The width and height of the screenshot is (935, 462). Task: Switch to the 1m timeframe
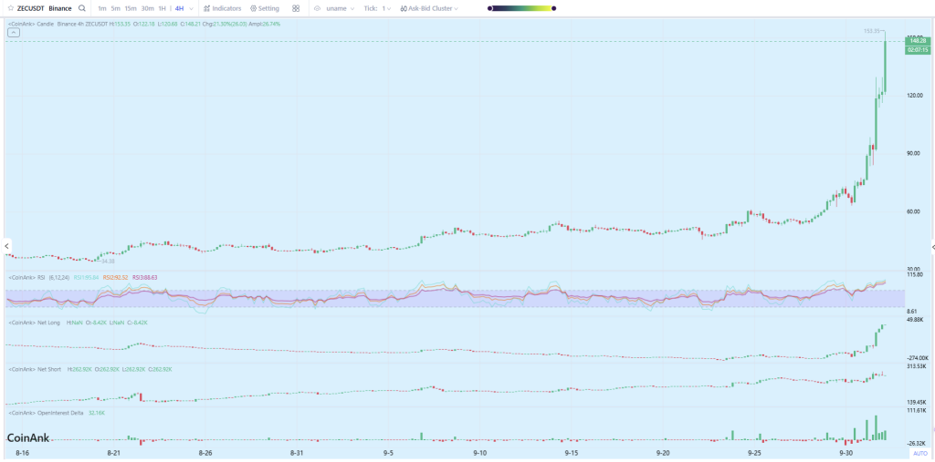point(102,8)
